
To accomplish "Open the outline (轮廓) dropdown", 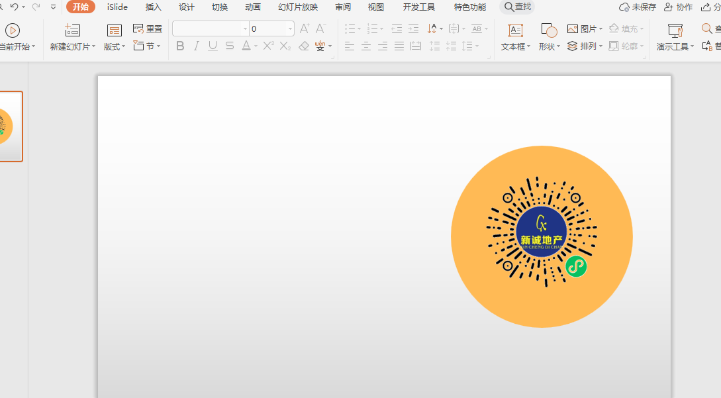I will (626, 46).
